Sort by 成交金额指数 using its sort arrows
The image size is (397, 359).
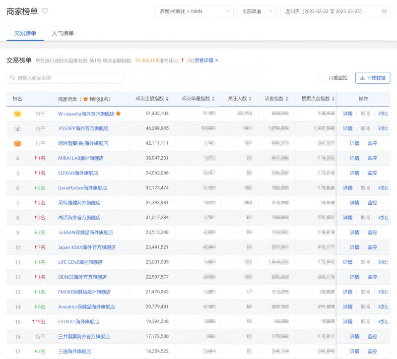[x=167, y=99]
